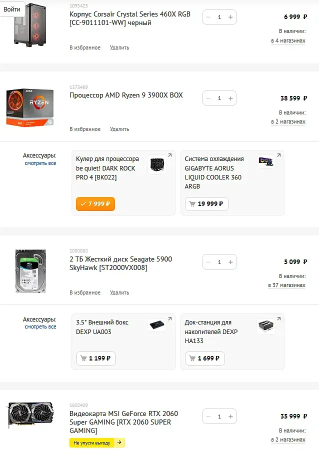Increase quantity of Seagate SkyHawk hard drive

click(230, 262)
